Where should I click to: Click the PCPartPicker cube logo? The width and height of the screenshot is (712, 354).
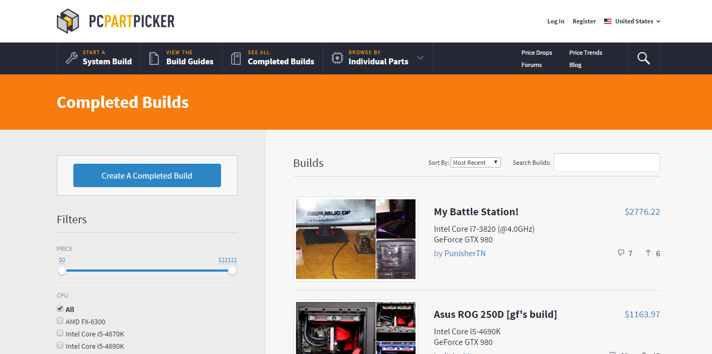click(x=68, y=21)
